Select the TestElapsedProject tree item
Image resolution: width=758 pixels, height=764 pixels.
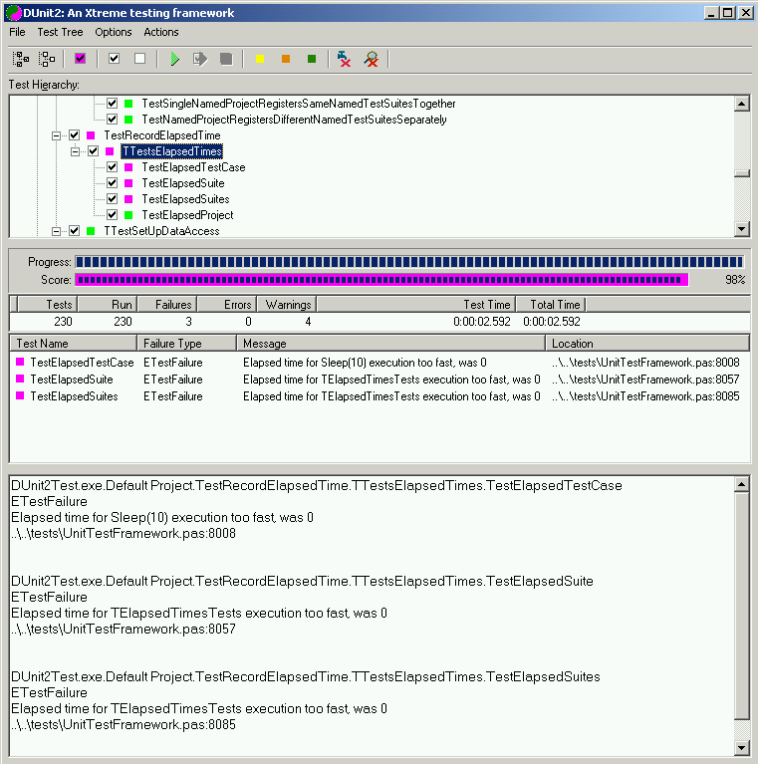[x=187, y=215]
